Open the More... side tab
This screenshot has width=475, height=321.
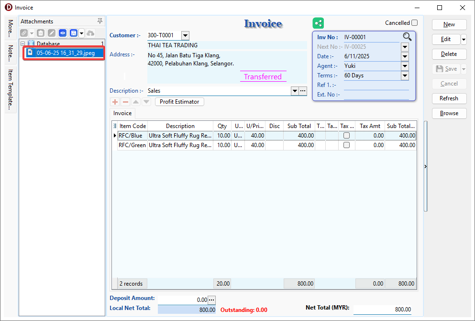tap(11, 29)
